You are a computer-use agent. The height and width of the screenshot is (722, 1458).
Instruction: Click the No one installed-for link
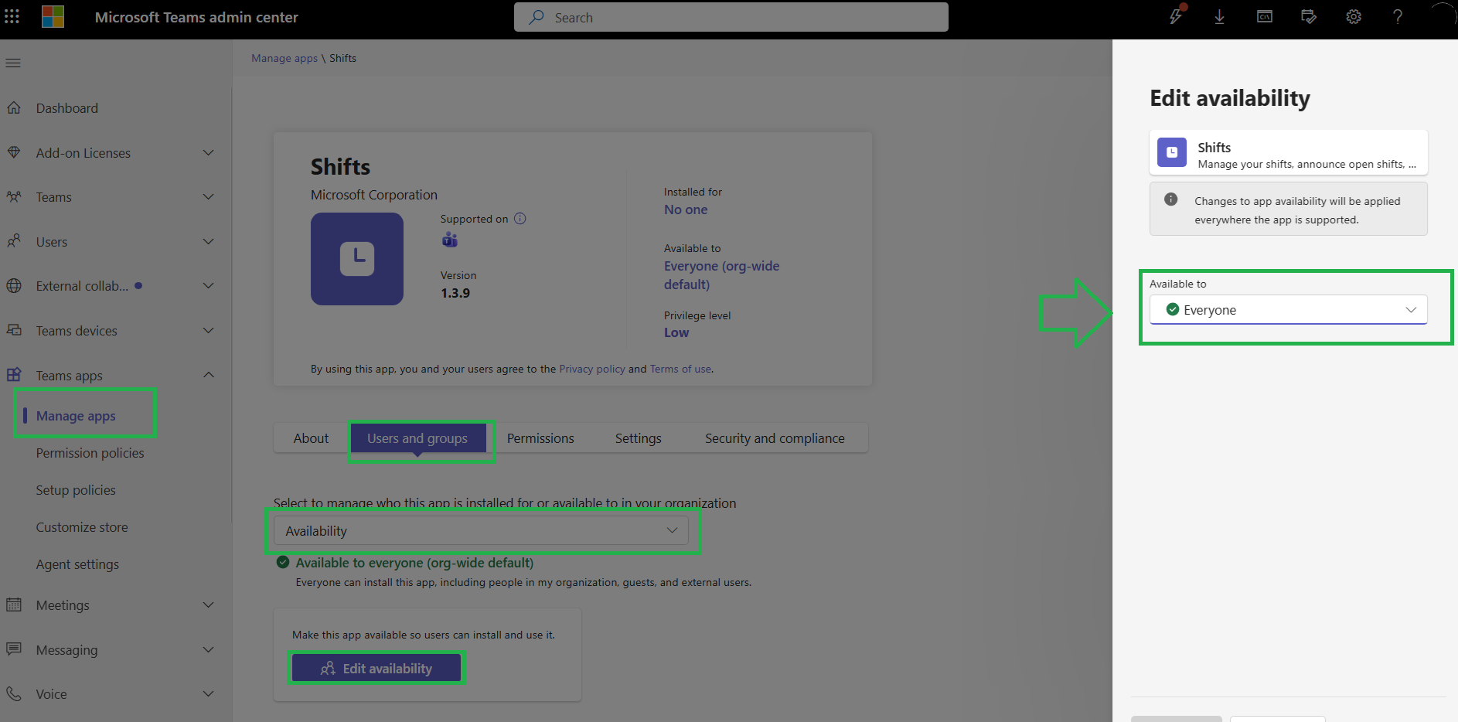686,209
